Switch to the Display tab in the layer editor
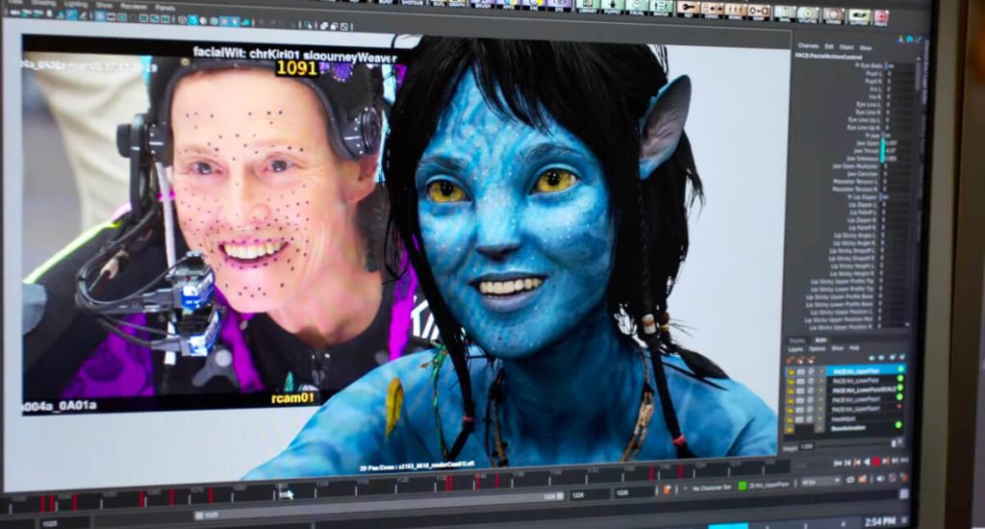 click(796, 340)
